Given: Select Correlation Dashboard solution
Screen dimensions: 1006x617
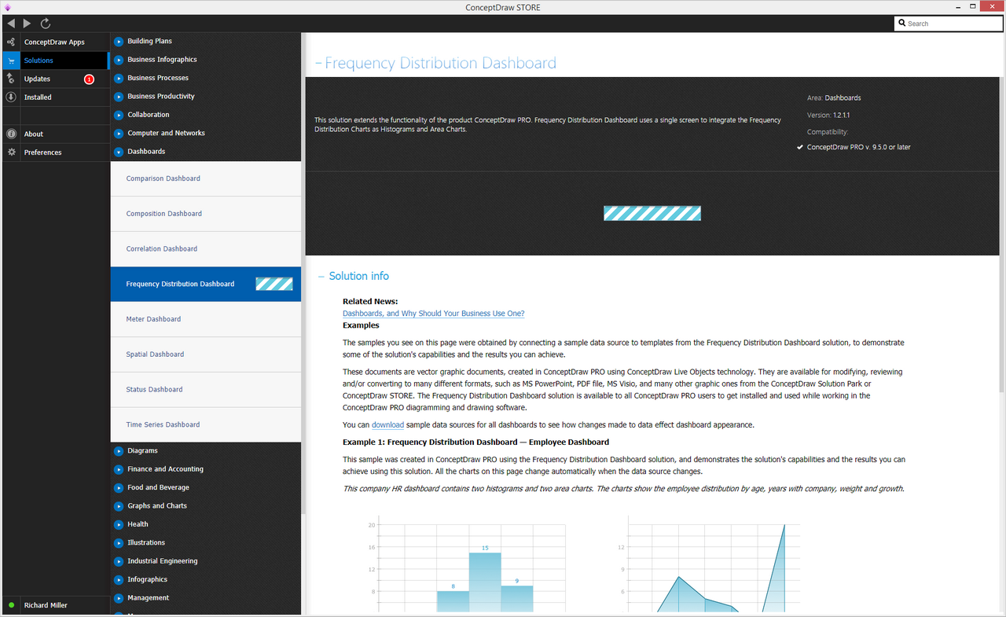Looking at the screenshot, I should pyautogui.click(x=206, y=249).
